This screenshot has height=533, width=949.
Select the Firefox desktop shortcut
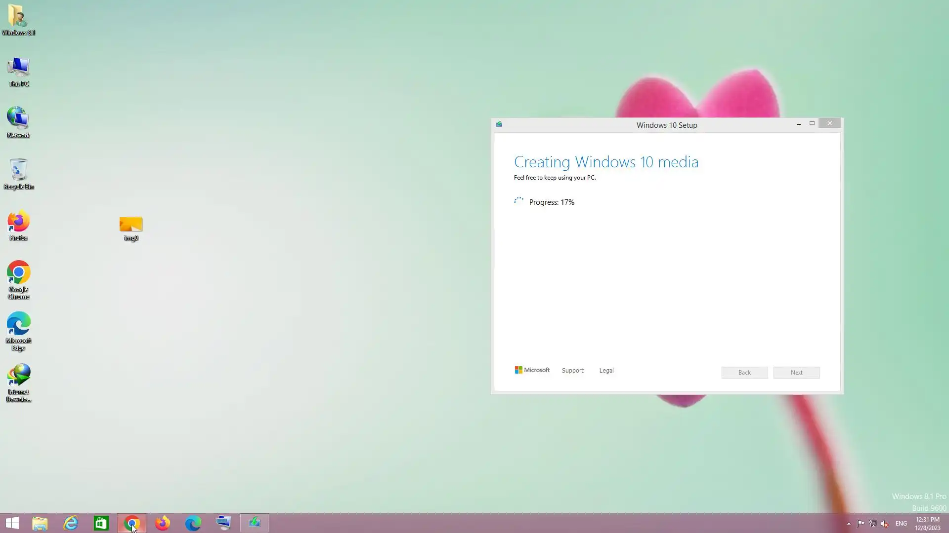click(18, 225)
